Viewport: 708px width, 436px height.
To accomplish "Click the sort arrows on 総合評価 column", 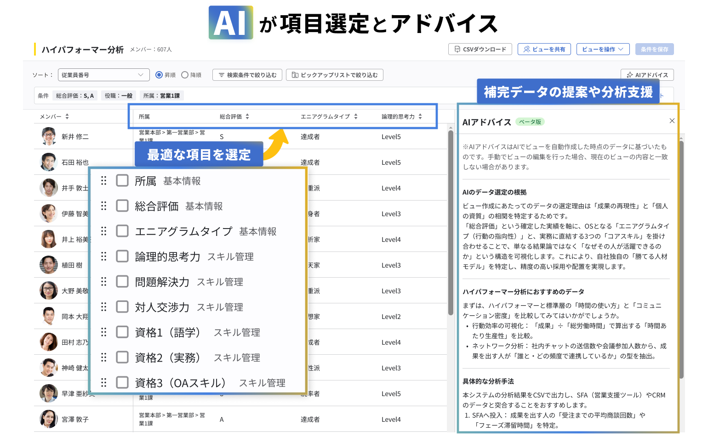I will click(247, 116).
